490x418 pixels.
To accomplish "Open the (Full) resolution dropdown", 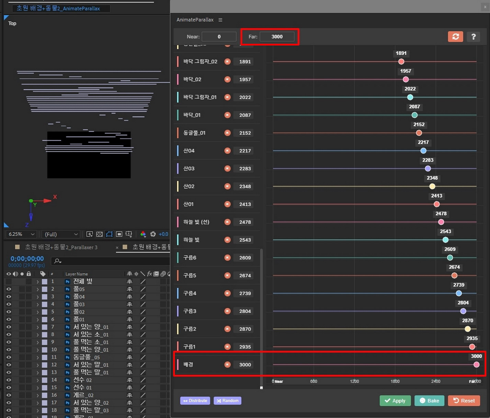I will tap(61, 234).
